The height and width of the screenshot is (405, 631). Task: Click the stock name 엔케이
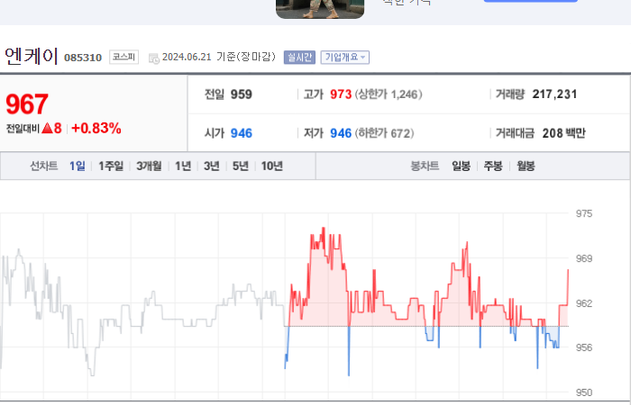point(32,56)
